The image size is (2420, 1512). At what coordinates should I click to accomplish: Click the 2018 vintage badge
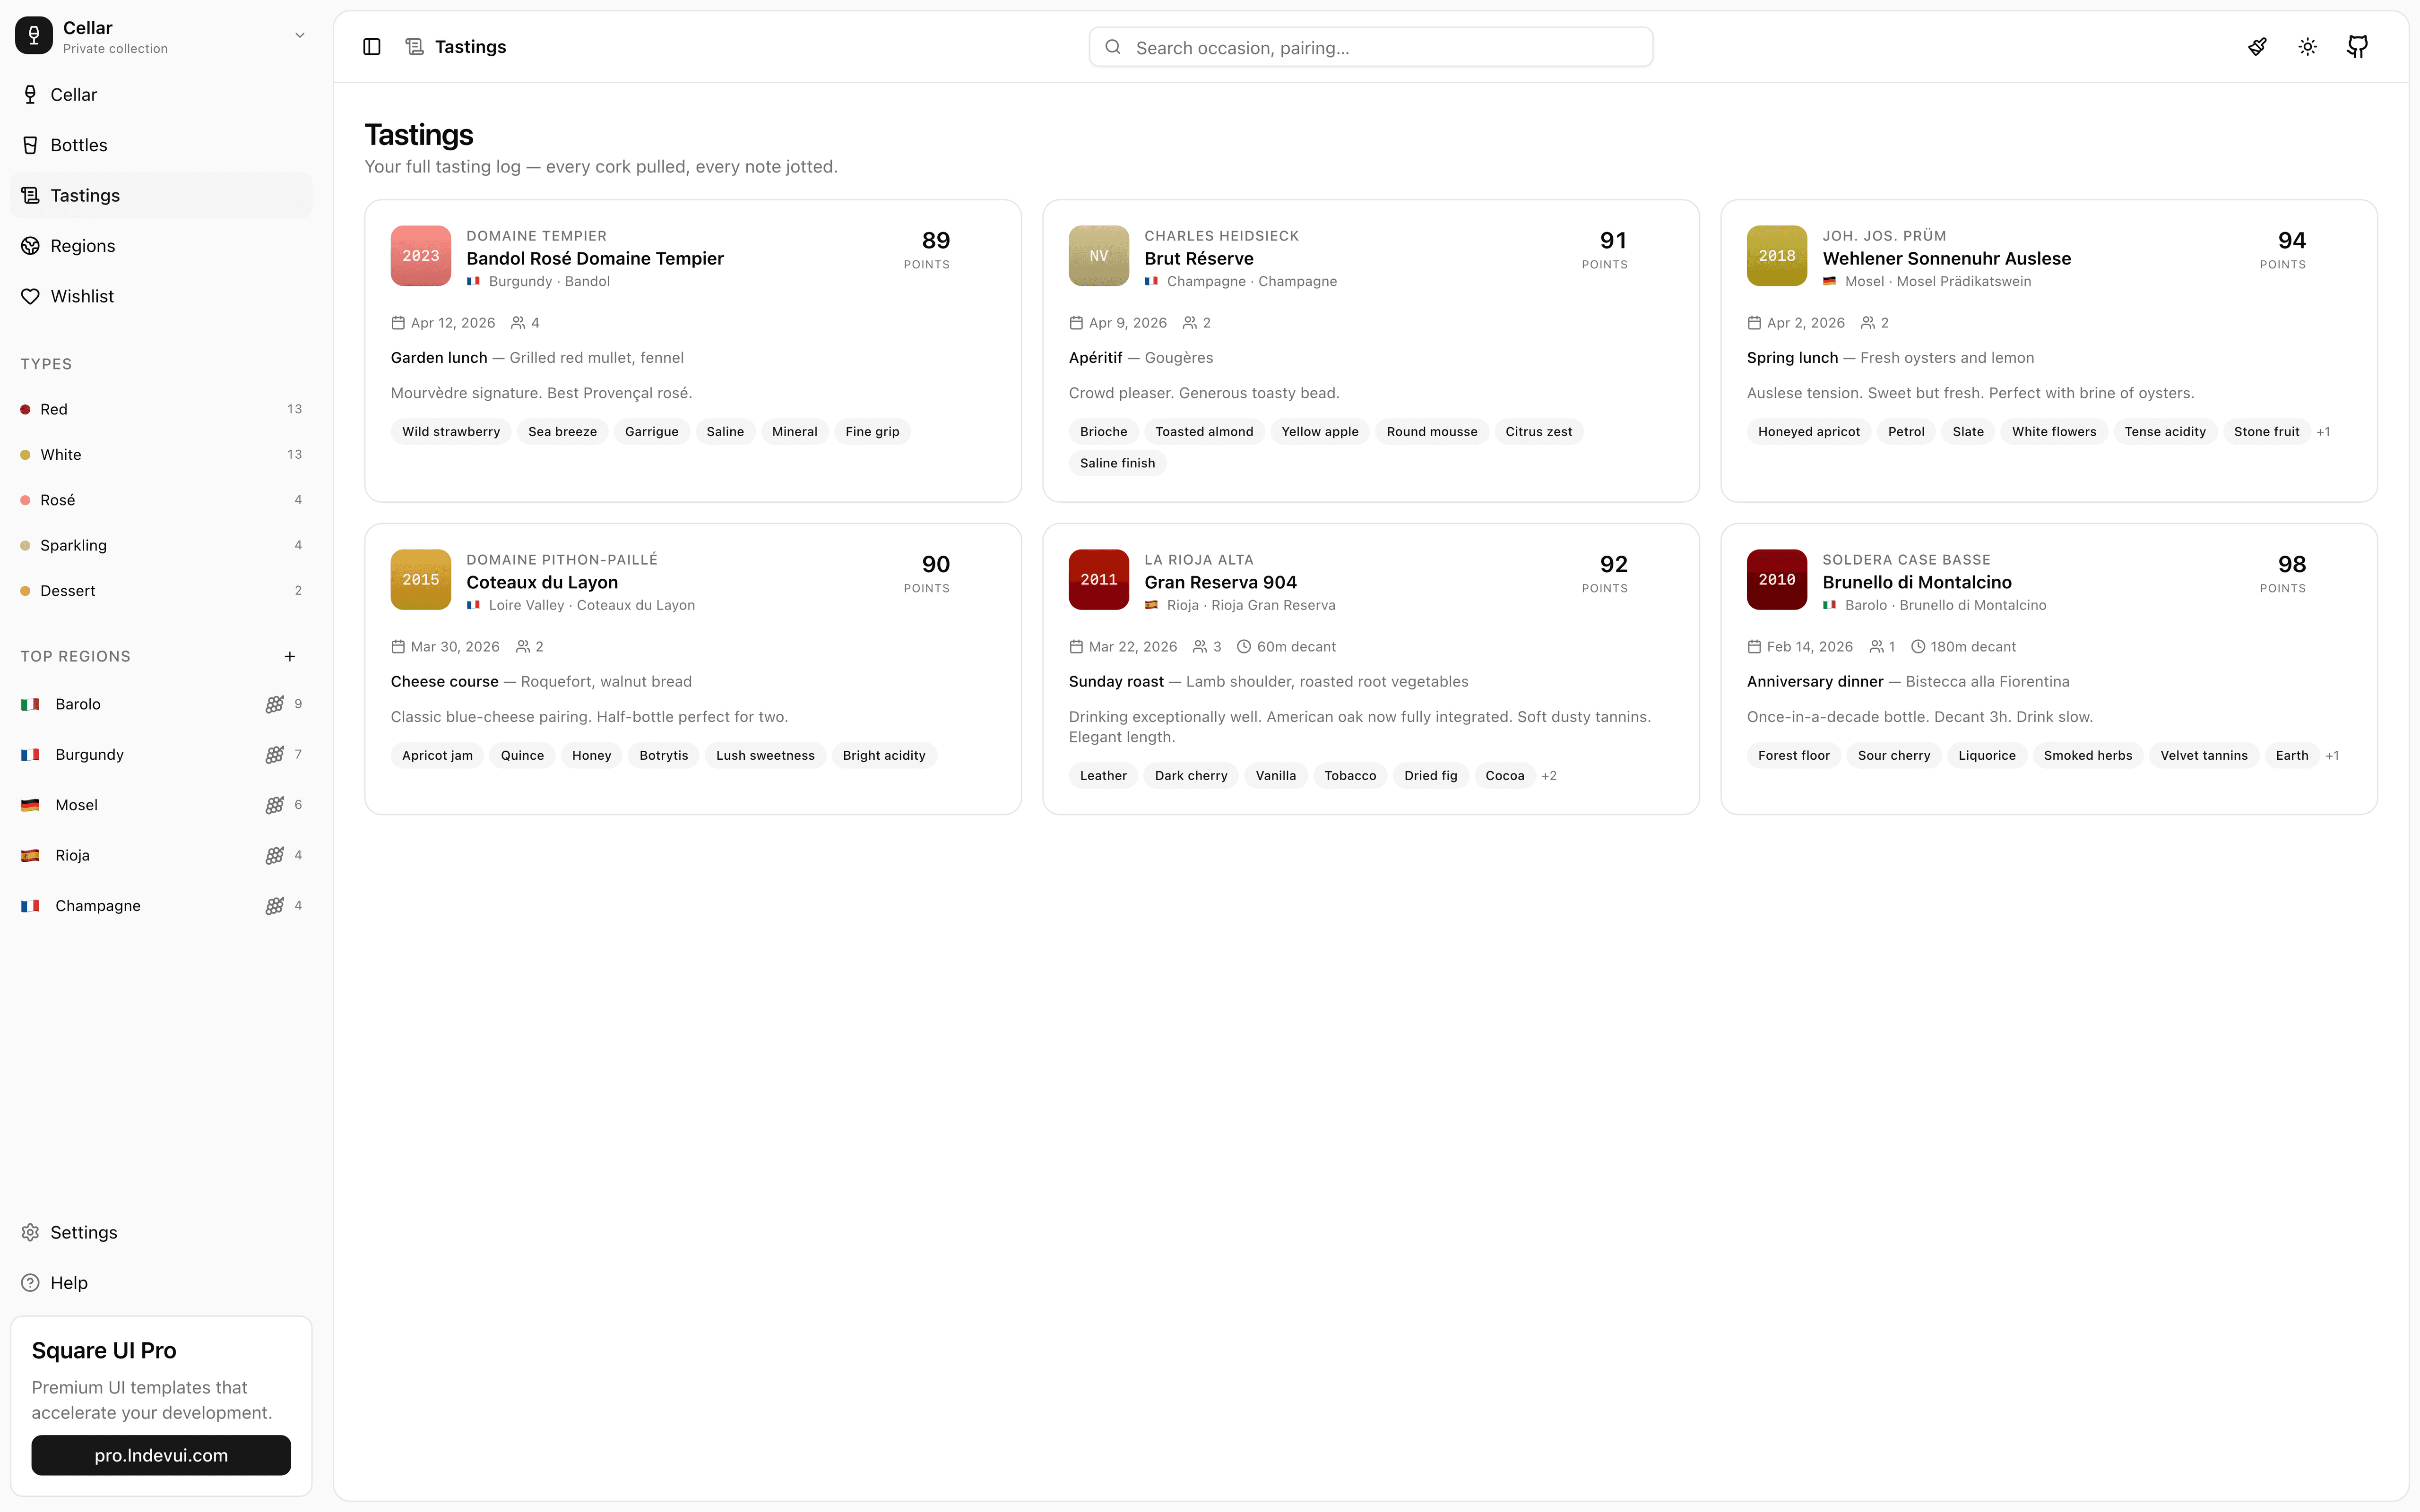point(1777,256)
